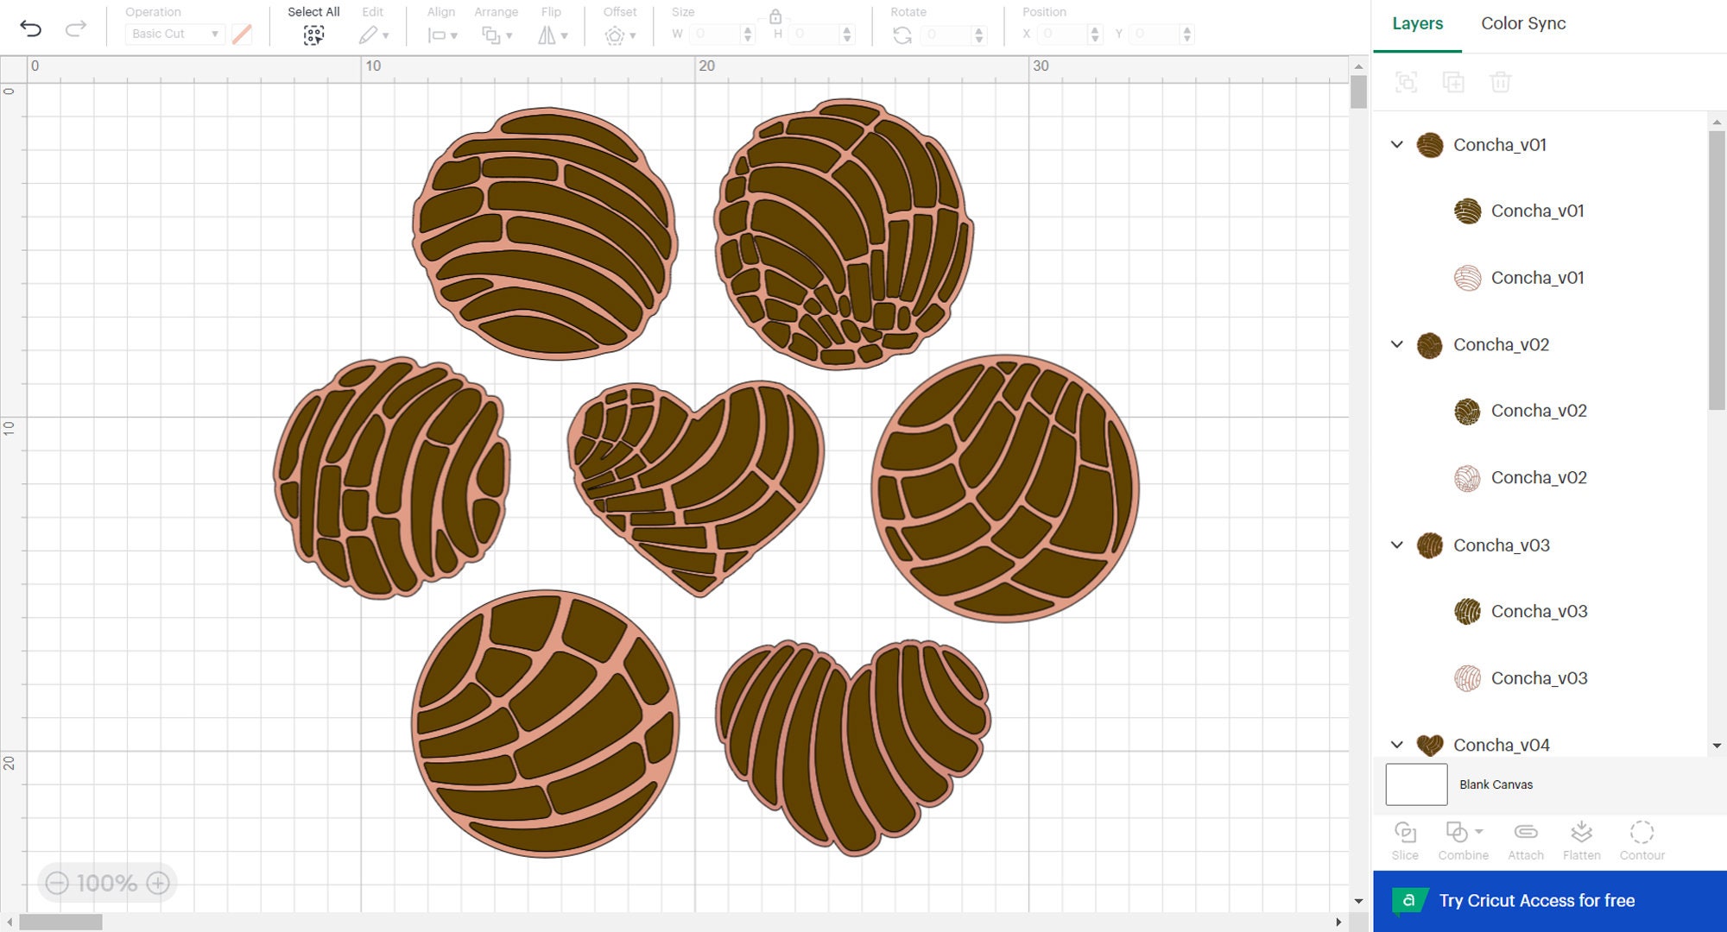Viewport: 1727px width, 932px height.
Task: Click the Redo arrow icon
Action: (x=76, y=28)
